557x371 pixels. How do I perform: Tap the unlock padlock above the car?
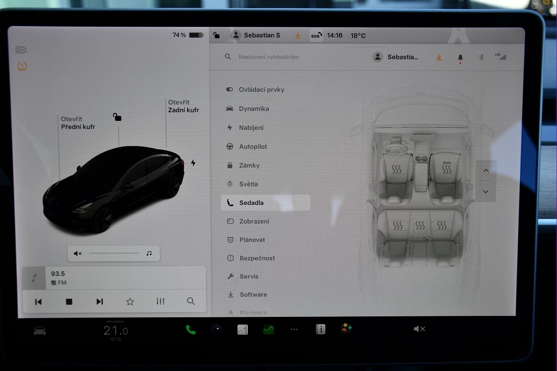click(117, 116)
